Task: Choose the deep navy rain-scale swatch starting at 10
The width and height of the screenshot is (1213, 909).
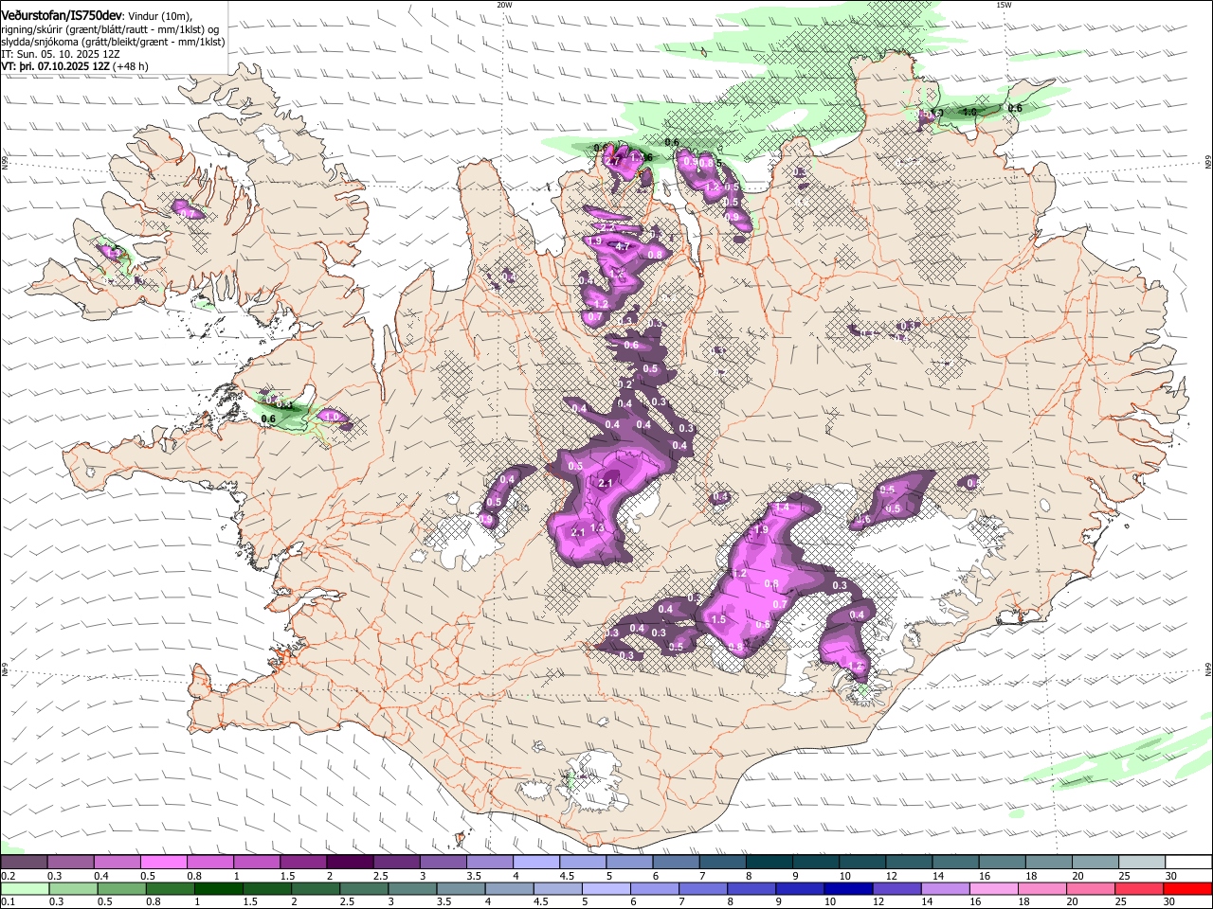Action: 848,889
